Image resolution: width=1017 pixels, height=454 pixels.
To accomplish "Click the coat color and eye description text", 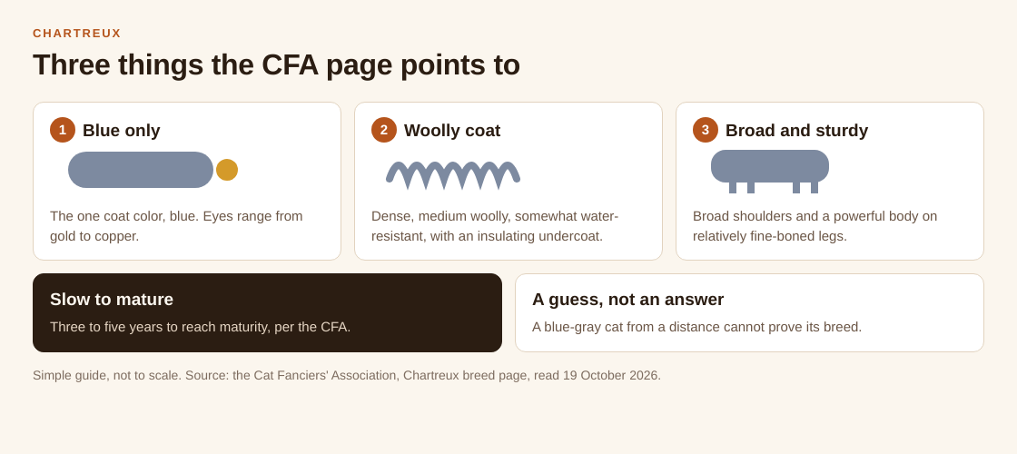I will click(x=176, y=226).
